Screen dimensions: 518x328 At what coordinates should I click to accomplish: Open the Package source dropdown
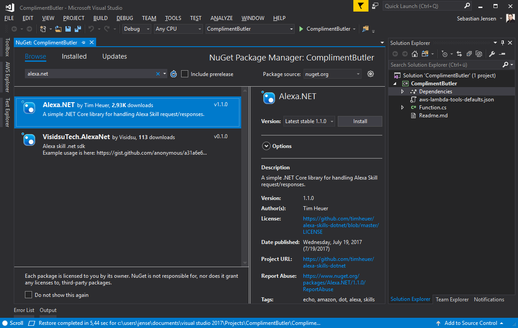[x=332, y=74]
